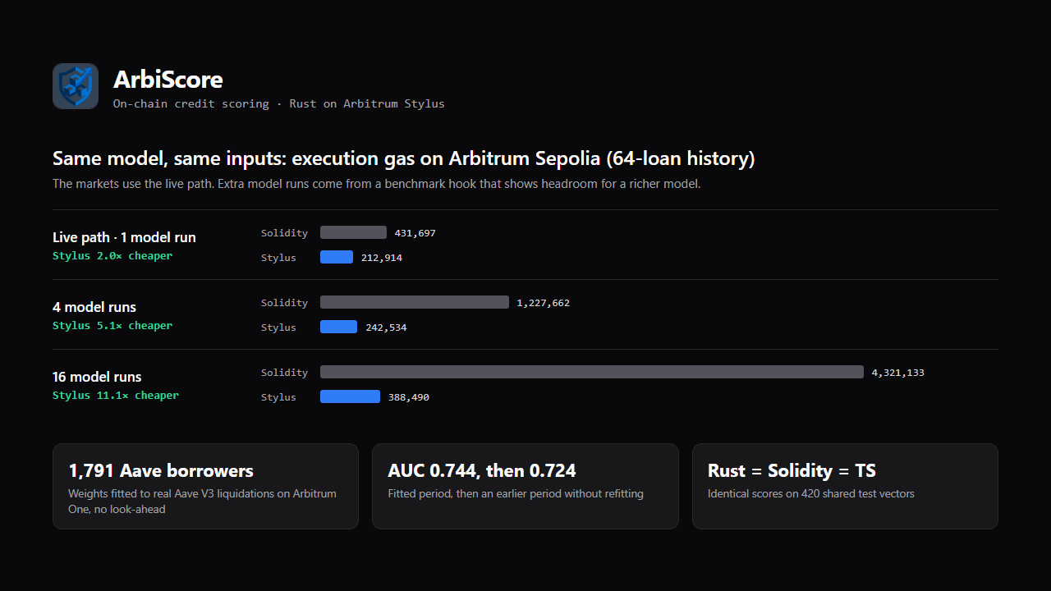The width and height of the screenshot is (1051, 591).
Task: Click the Stylus label in the 4 model runs row
Action: pos(278,328)
